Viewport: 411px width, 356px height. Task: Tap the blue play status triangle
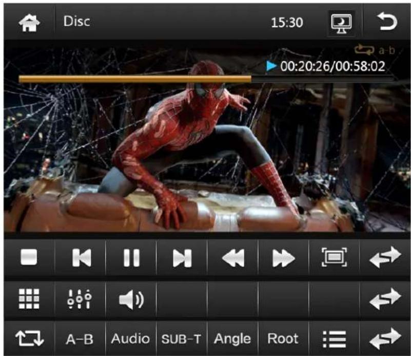click(271, 66)
